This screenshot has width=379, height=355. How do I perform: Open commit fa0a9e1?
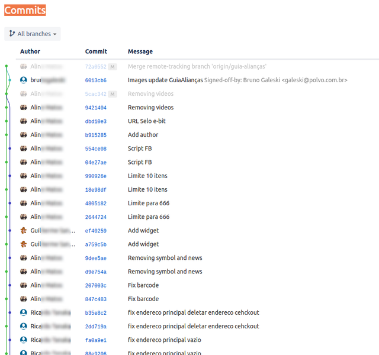tap(96, 340)
